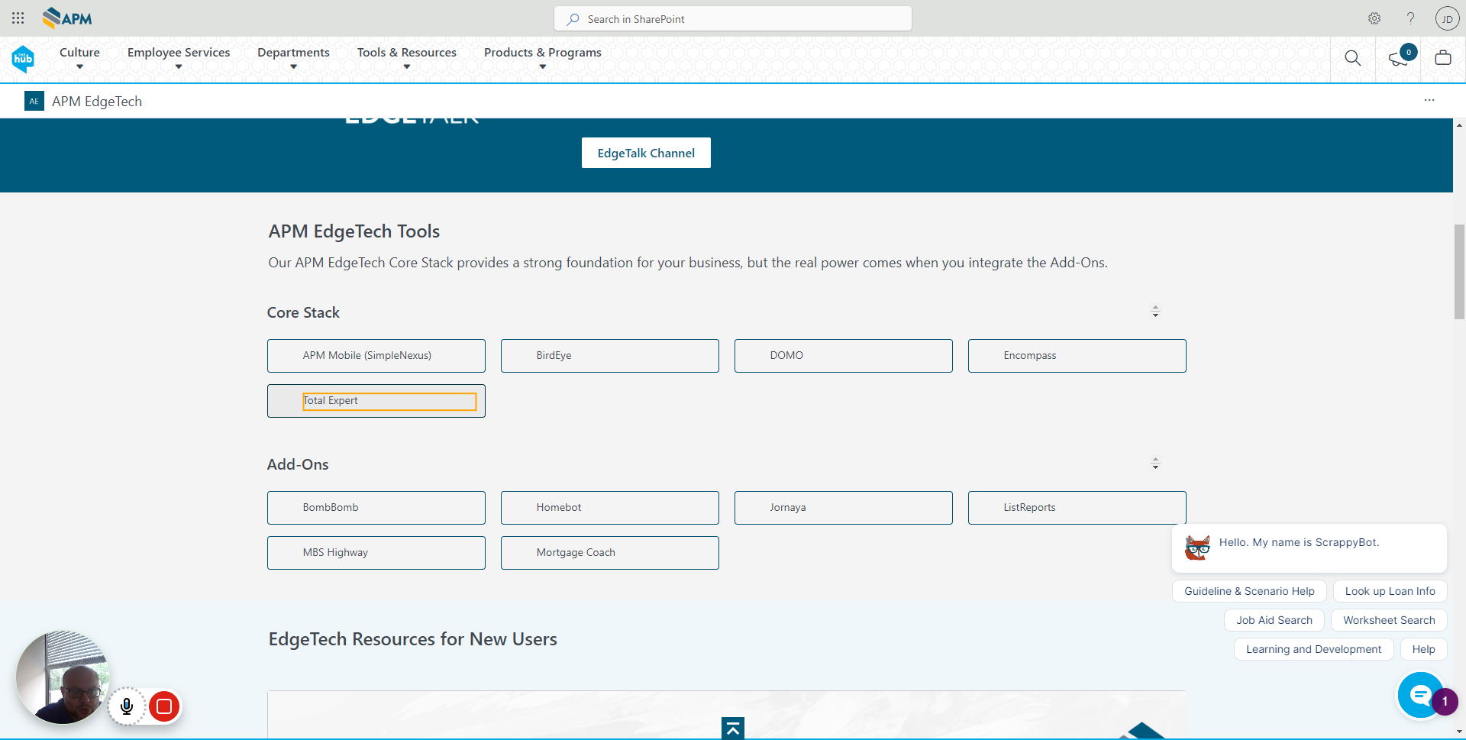The width and height of the screenshot is (1466, 740).
Task: Expand the Products & Programs menu
Action: pyautogui.click(x=543, y=59)
